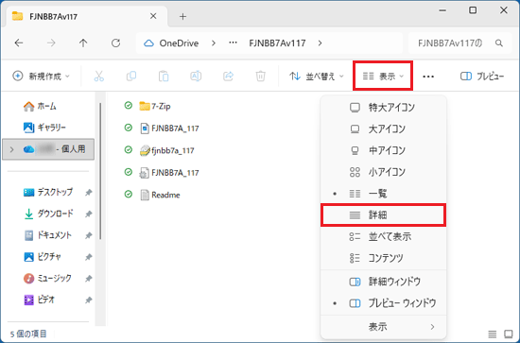
Task: Click the Delete trash icon
Action: (260, 77)
